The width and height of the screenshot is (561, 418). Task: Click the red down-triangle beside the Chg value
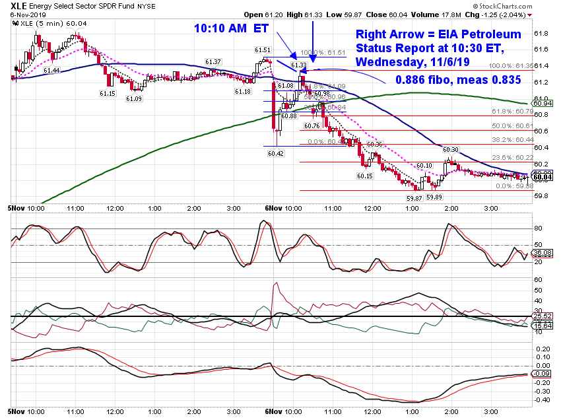coord(529,15)
